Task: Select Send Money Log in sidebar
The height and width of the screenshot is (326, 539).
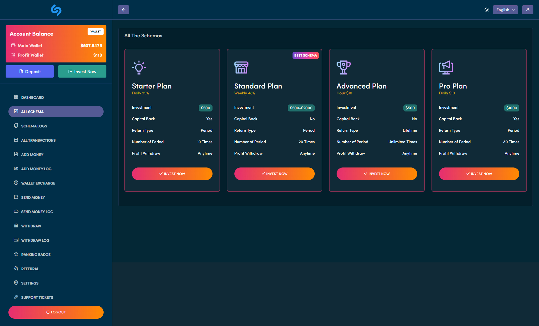Action: coord(37,211)
